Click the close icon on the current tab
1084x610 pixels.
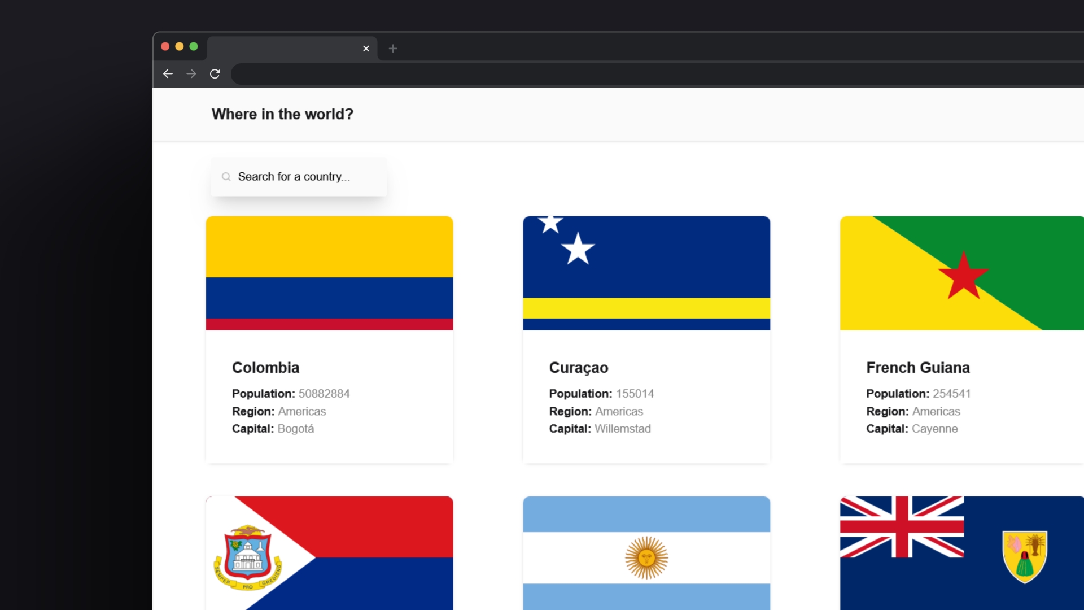pos(366,49)
